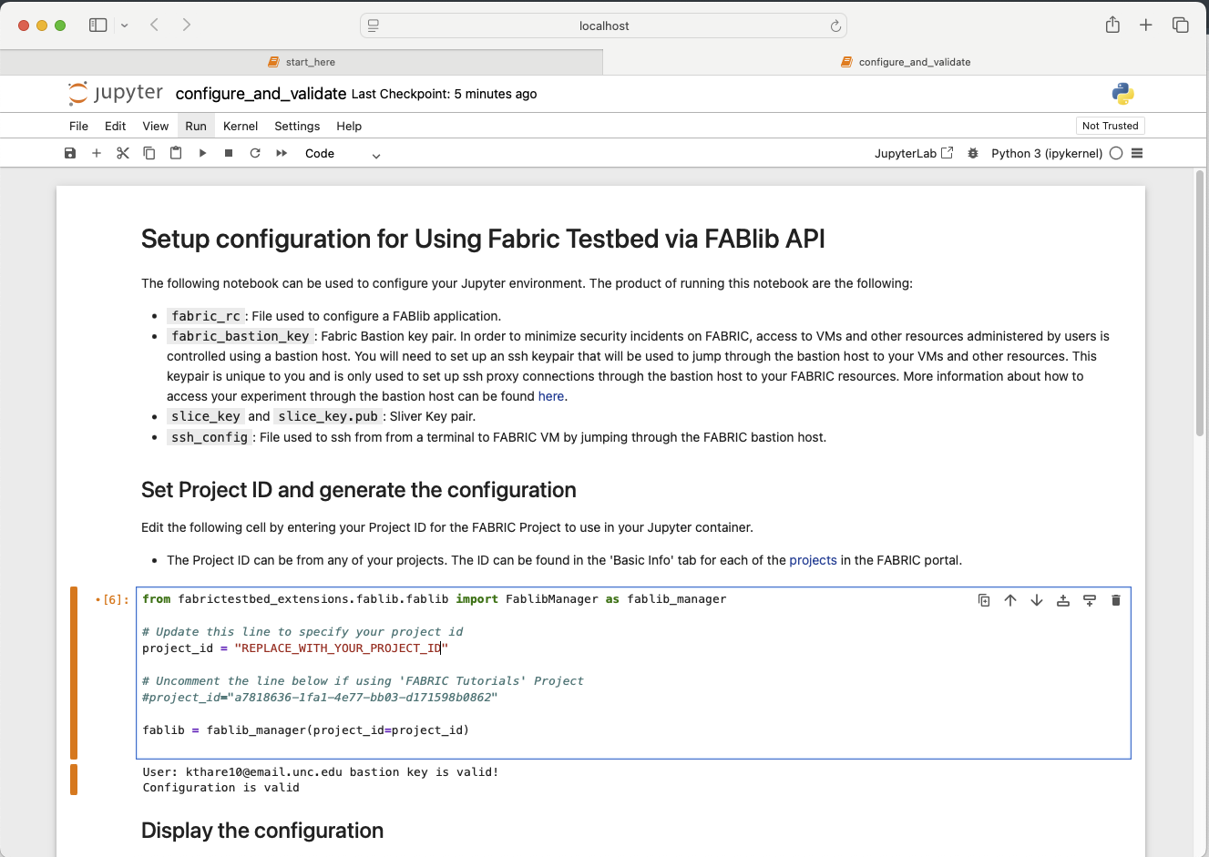
Task: Click the commented #project_id line
Action: pos(320,698)
